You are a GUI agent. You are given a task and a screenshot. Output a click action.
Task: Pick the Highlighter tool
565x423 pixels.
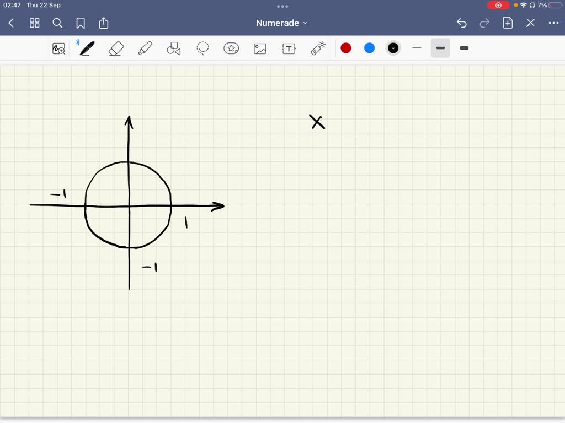coord(145,48)
